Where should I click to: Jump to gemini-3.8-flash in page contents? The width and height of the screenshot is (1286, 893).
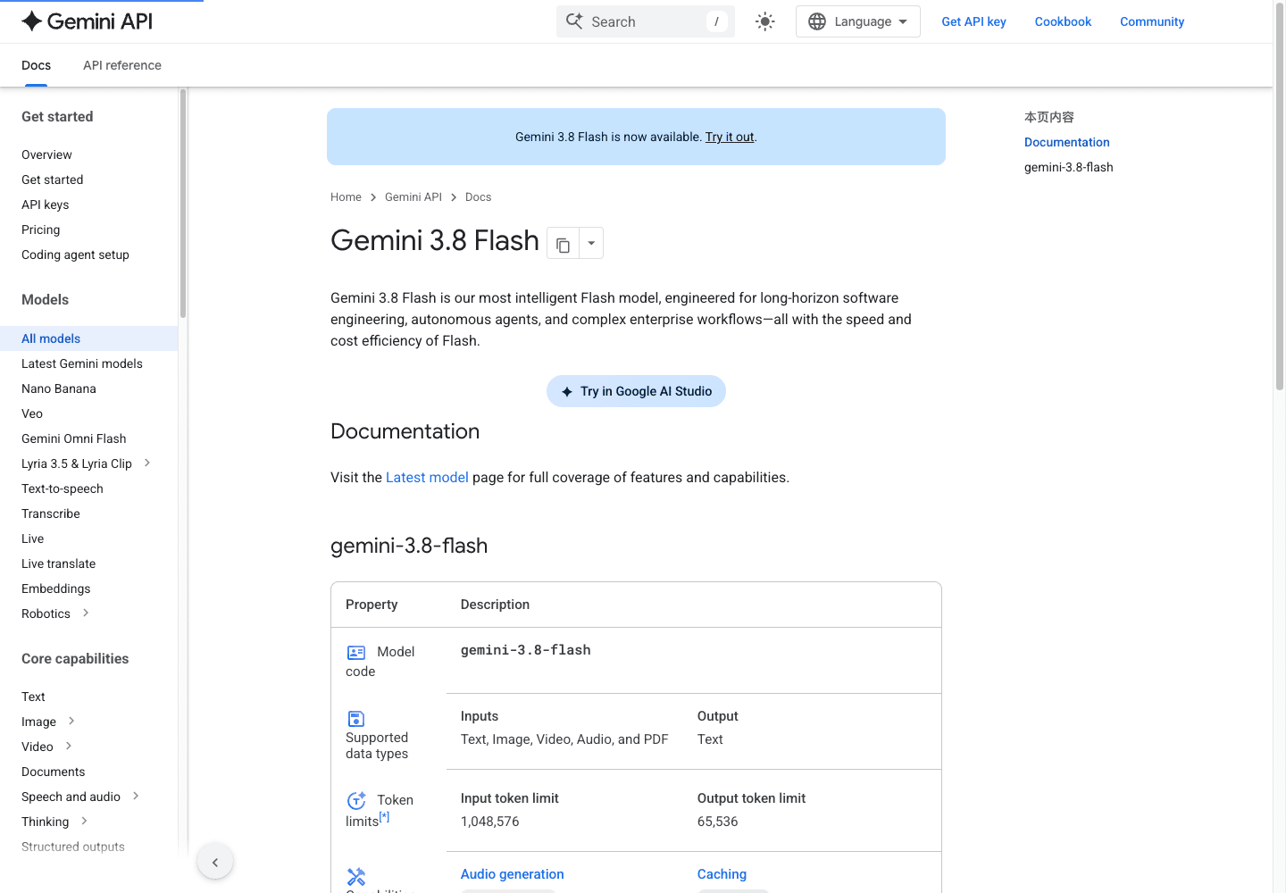coord(1069,167)
